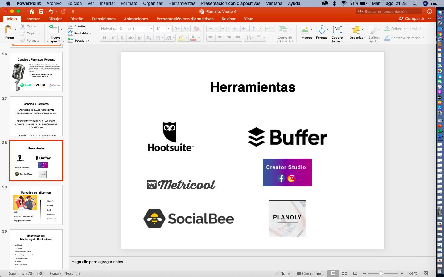
Task: Click the Nueva diapositiva icon
Action: (54, 30)
